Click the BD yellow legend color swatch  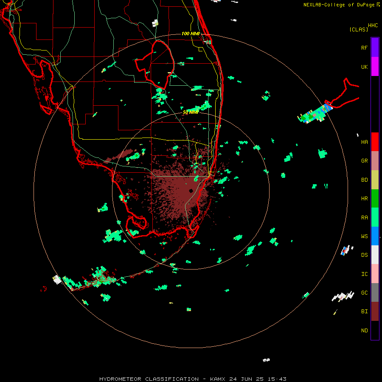click(x=375, y=180)
